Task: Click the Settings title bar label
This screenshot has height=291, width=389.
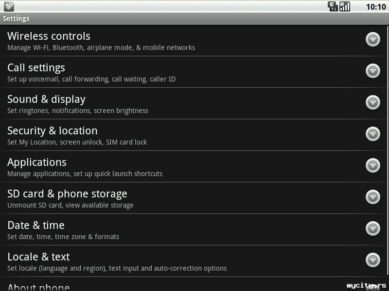Action: tap(16, 19)
